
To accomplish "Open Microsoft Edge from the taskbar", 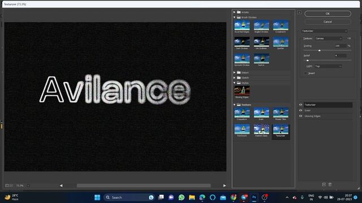I will point(202,197).
